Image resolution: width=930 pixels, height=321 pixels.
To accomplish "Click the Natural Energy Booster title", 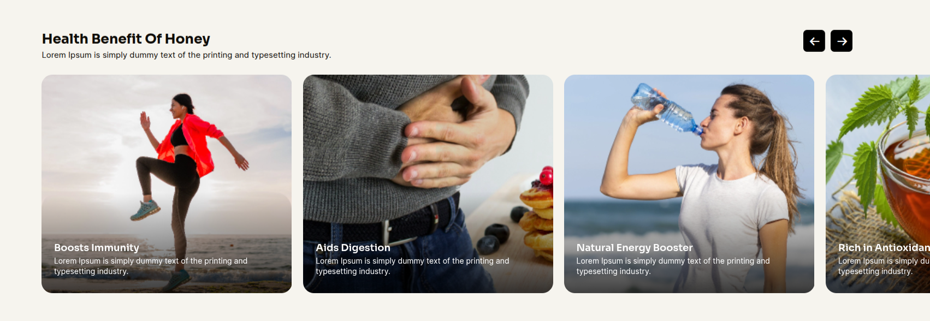I will [x=635, y=248].
